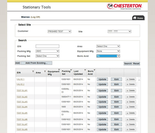This screenshot has width=155, height=133.
Task: Click Update for VALVE 2 row
Action: [x=102, y=84]
